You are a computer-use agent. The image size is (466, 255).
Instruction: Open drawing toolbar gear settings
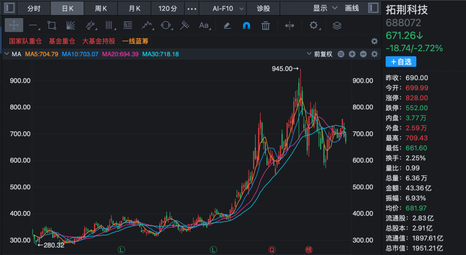pos(314,25)
